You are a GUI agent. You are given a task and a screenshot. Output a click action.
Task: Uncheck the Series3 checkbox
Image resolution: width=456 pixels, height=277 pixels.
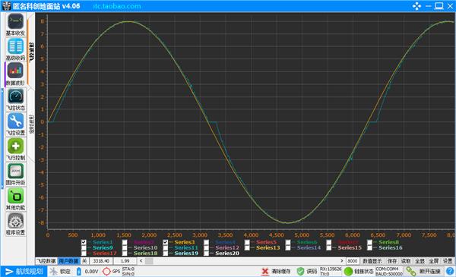point(166,242)
